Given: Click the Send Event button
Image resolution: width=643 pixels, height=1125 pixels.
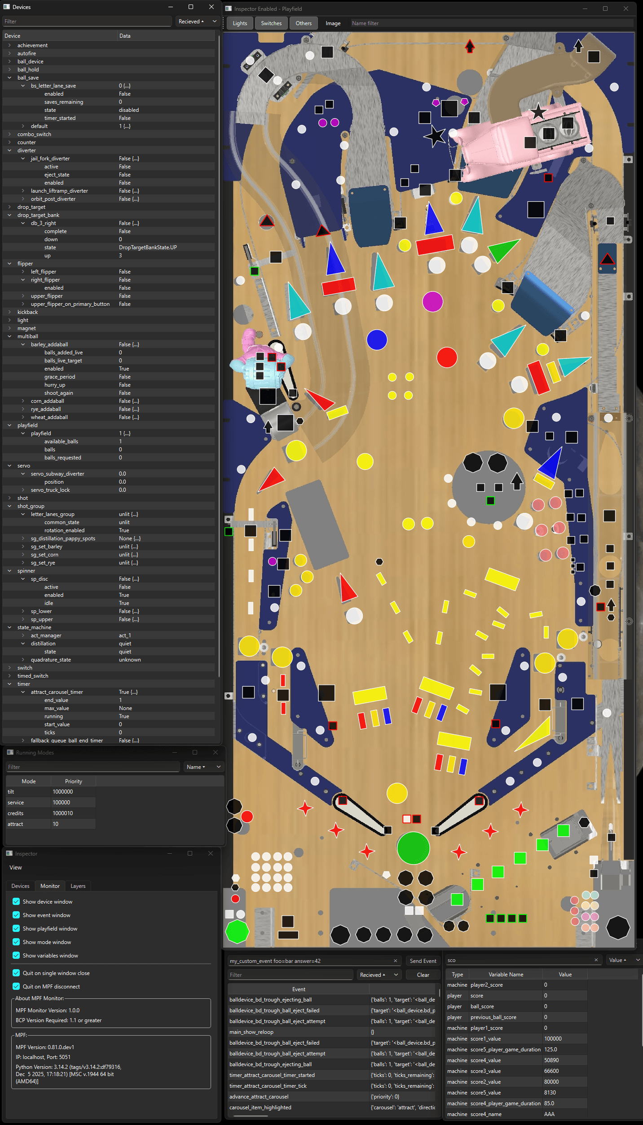Looking at the screenshot, I should click(423, 961).
